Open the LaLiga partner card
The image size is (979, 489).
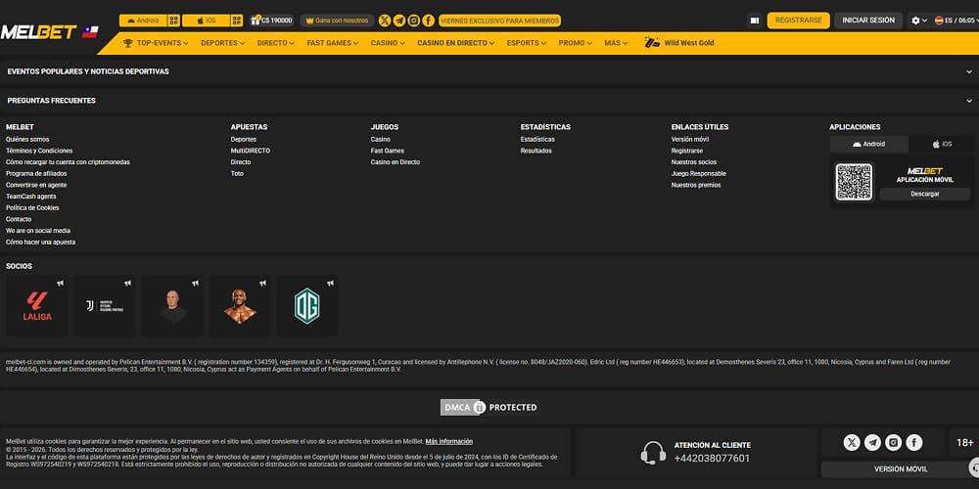click(37, 306)
